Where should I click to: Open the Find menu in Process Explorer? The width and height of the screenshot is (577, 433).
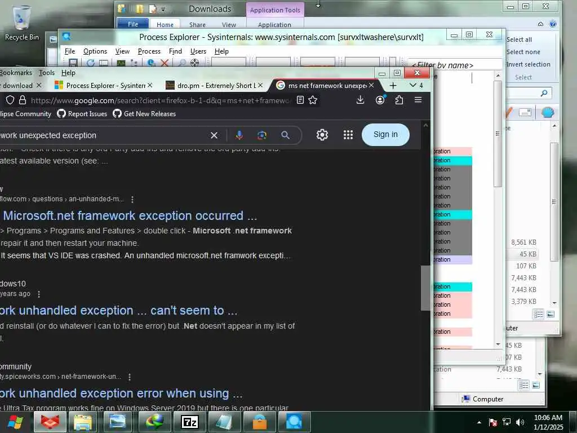click(x=175, y=51)
